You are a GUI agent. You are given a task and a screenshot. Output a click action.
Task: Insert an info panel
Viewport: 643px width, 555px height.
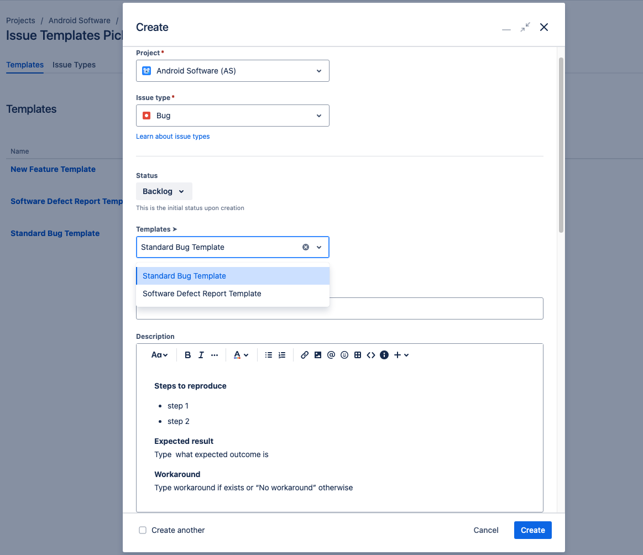pyautogui.click(x=384, y=355)
